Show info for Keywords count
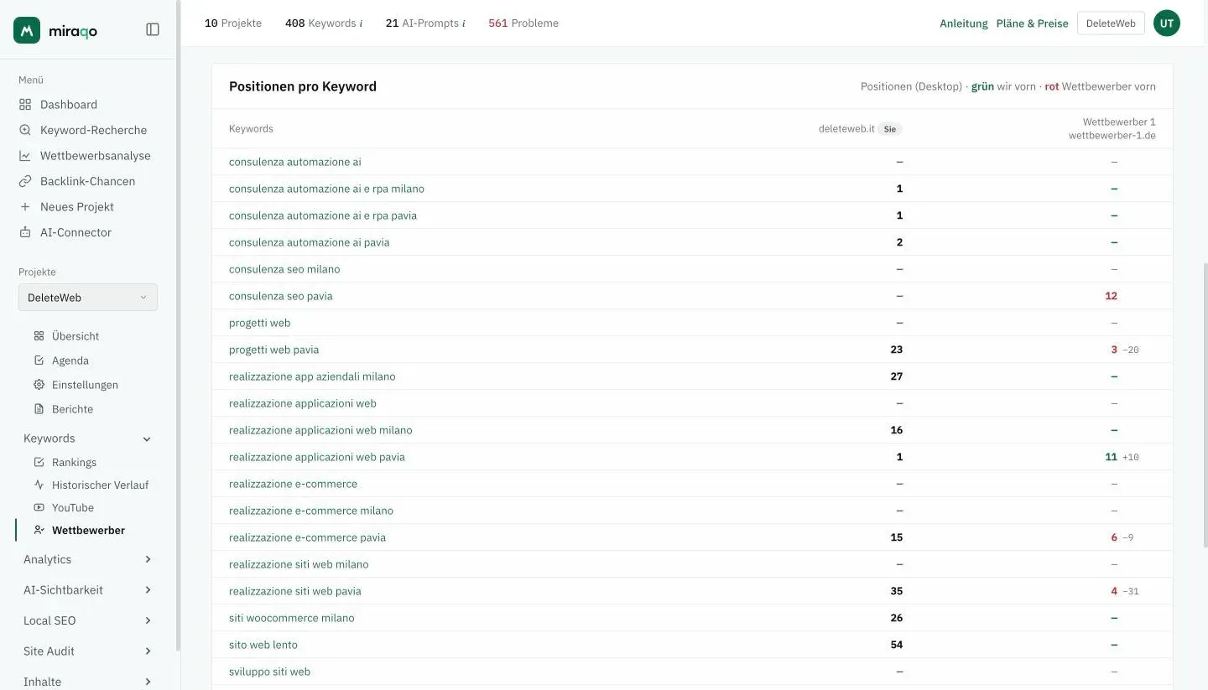 (x=361, y=23)
